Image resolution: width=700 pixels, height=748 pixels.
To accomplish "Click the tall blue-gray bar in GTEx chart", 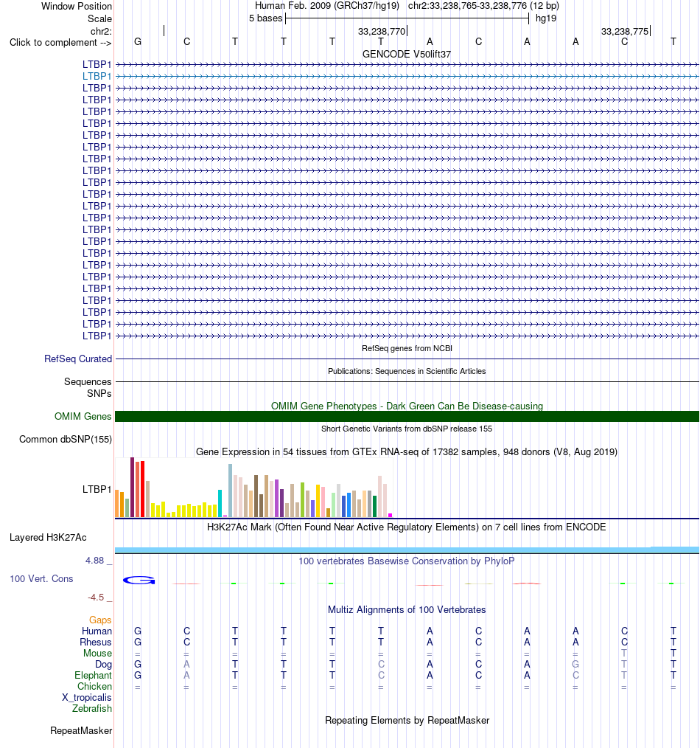I will tap(230, 491).
